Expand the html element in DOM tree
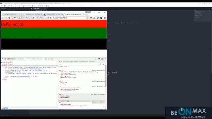The height and width of the screenshot is (119, 212). click(x=2, y=63)
